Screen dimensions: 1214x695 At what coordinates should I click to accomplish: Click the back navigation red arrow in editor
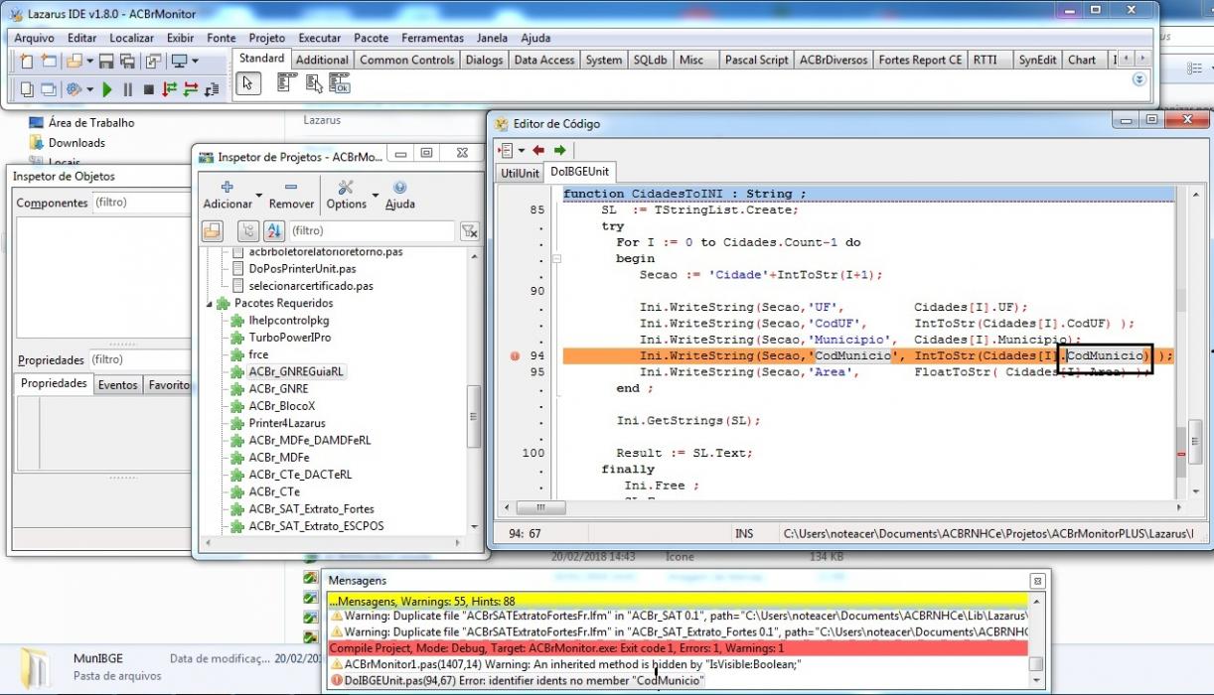538,150
